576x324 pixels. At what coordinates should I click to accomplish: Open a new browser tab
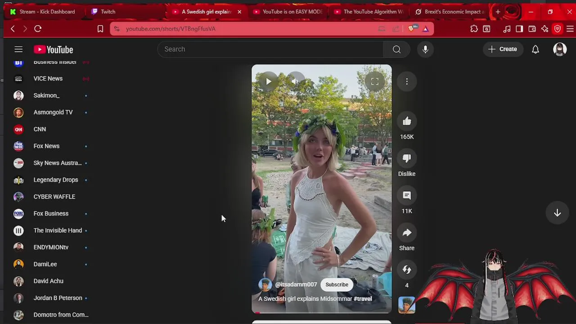point(498,12)
